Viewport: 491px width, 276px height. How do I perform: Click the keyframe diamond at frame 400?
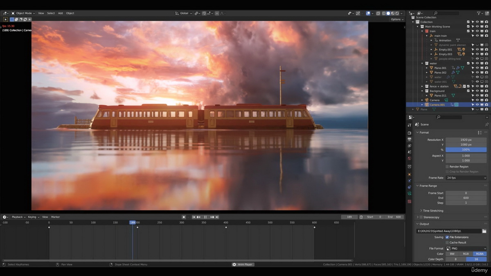[226, 227]
